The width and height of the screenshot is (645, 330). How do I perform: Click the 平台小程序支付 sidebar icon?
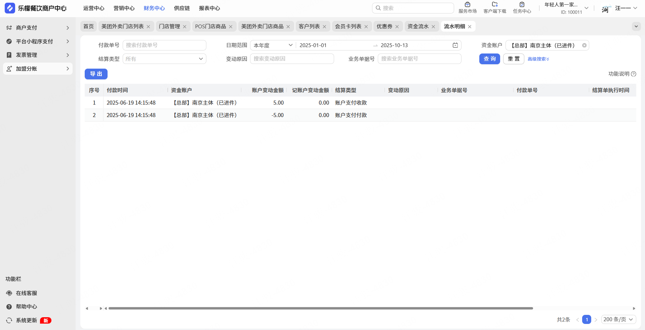coord(9,41)
